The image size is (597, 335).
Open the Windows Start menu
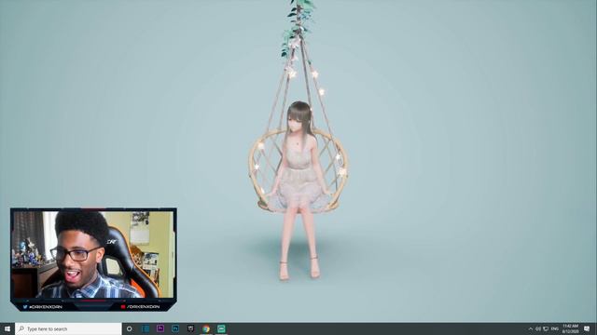click(7, 328)
